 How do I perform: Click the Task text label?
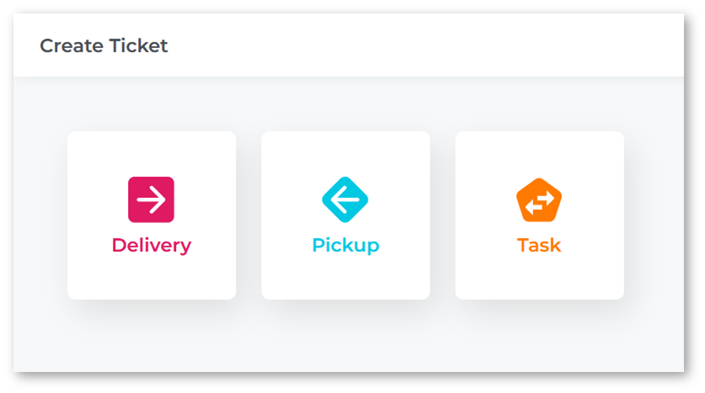[x=539, y=246]
